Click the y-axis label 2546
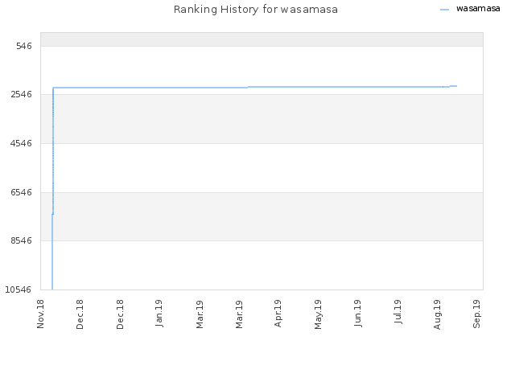 [x=22, y=95]
